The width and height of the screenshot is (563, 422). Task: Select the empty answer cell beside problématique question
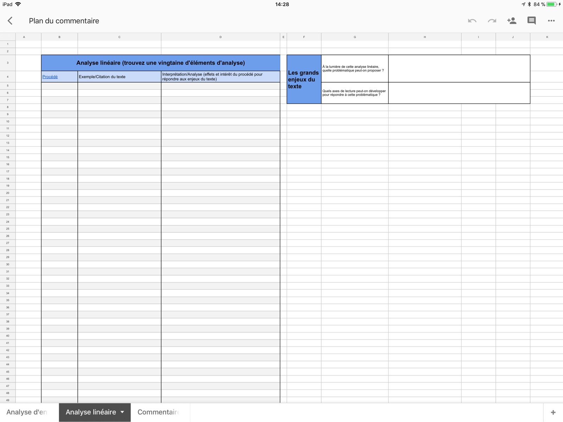point(459,69)
